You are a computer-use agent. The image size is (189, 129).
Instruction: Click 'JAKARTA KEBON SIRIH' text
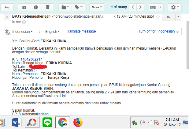point(32,89)
